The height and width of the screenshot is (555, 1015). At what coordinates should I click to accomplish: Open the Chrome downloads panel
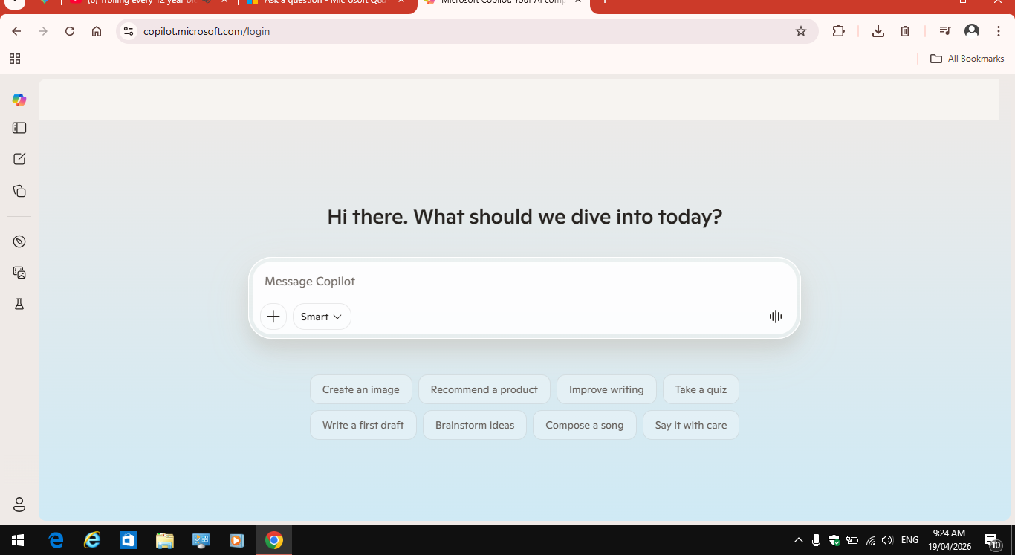click(878, 31)
